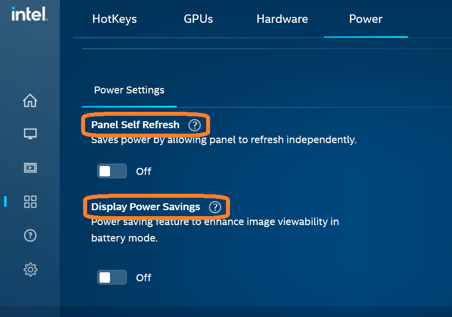This screenshot has height=317, width=452.
Task: Click the Power tab
Action: pyautogui.click(x=366, y=19)
